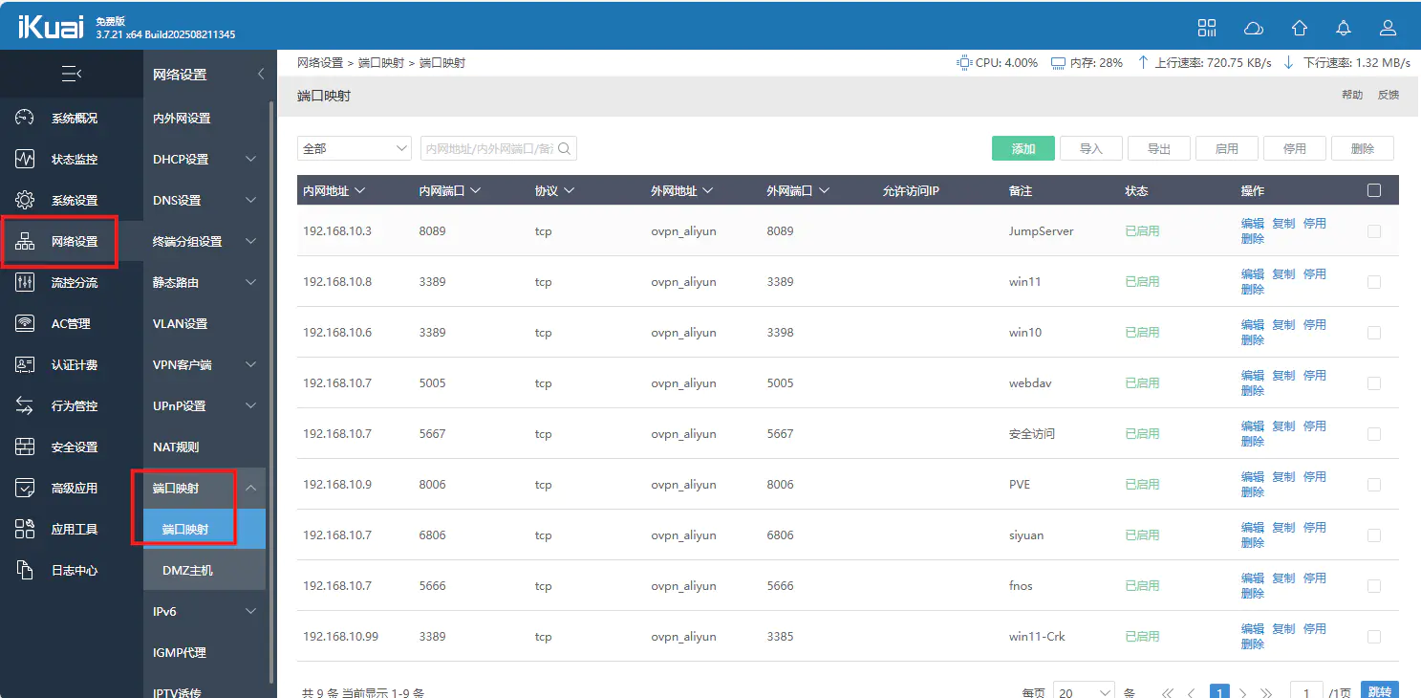This screenshot has width=1421, height=698.
Task: Open the cloud icon in top bar
Action: [x=1253, y=28]
